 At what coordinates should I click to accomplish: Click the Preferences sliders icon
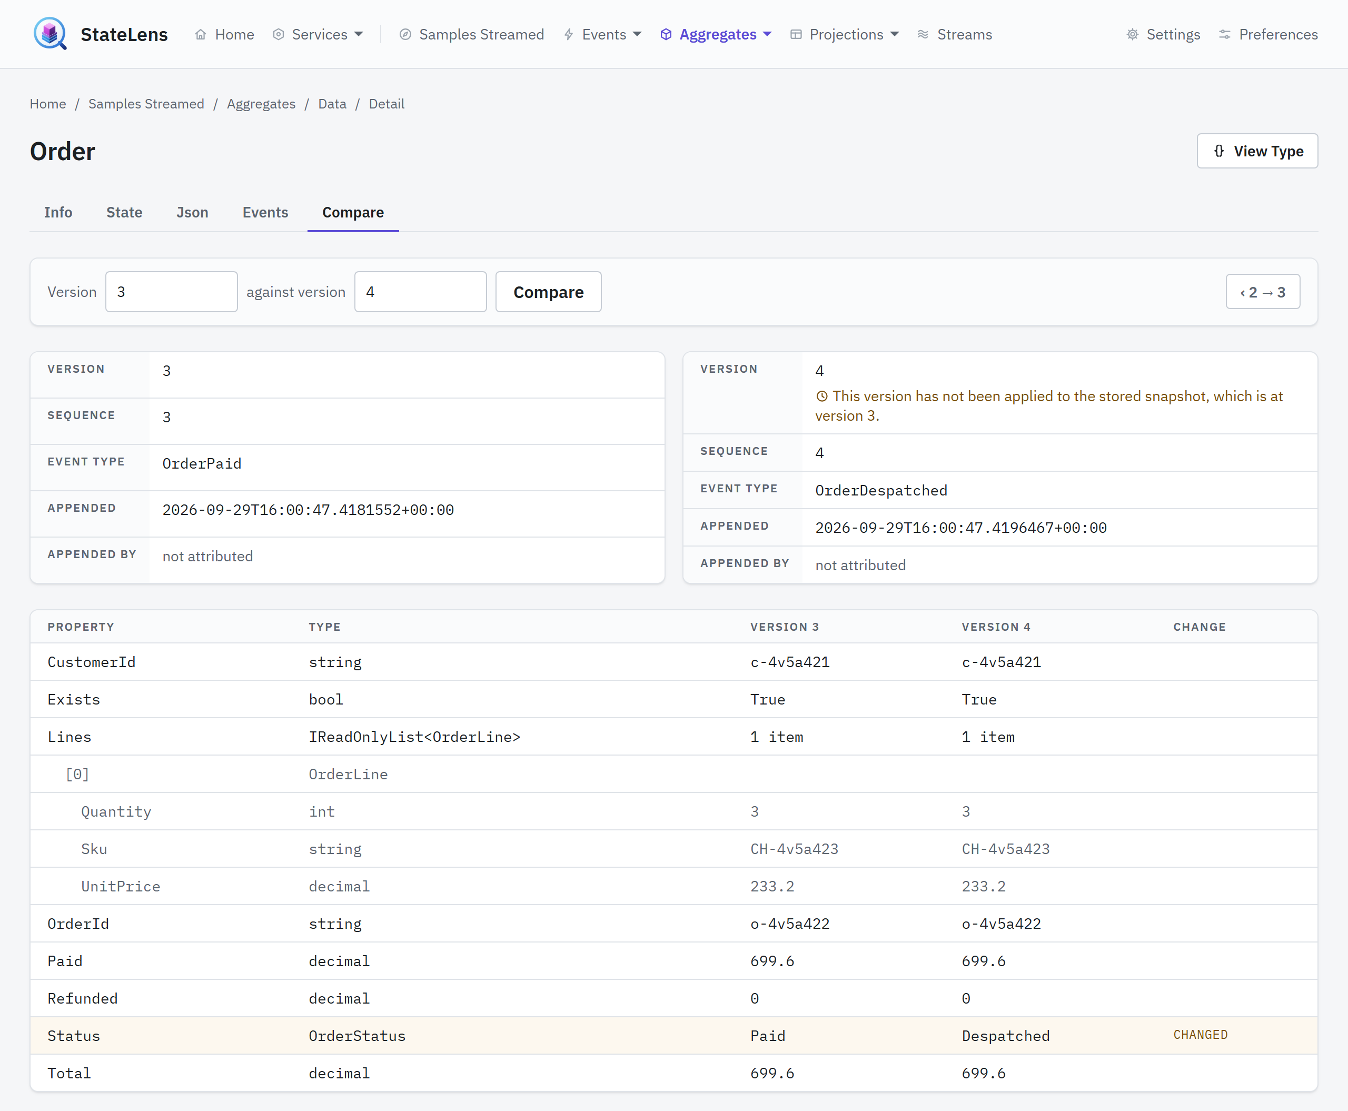click(1224, 35)
